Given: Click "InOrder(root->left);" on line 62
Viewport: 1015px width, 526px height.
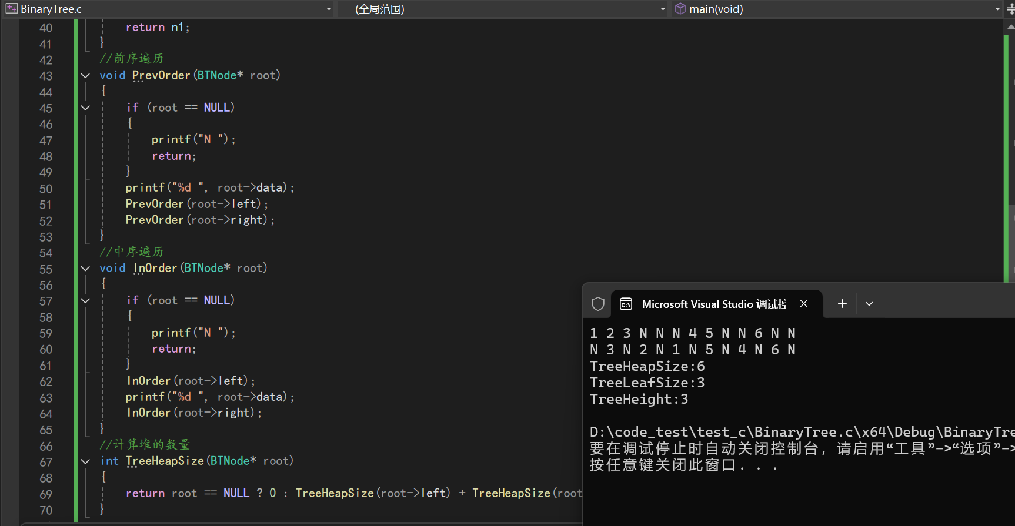Looking at the screenshot, I should pyautogui.click(x=191, y=381).
